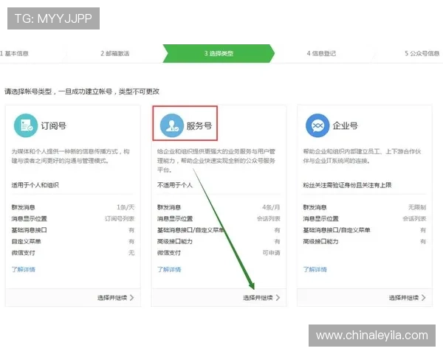Image resolution: width=443 pixels, height=354 pixels.
Task: Go to step 4 信息登记
Action: tap(321, 53)
